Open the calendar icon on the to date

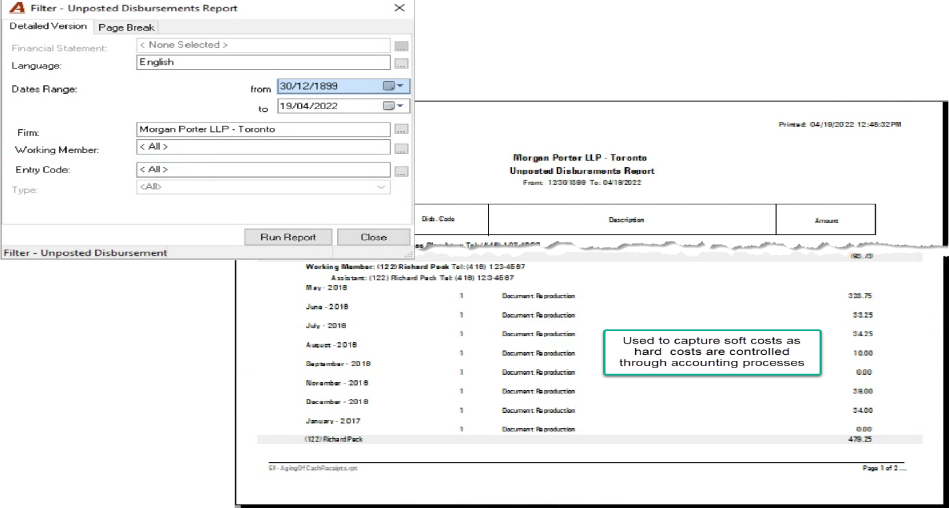click(389, 106)
